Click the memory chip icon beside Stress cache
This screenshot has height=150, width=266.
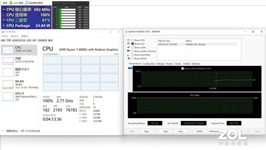128,47
